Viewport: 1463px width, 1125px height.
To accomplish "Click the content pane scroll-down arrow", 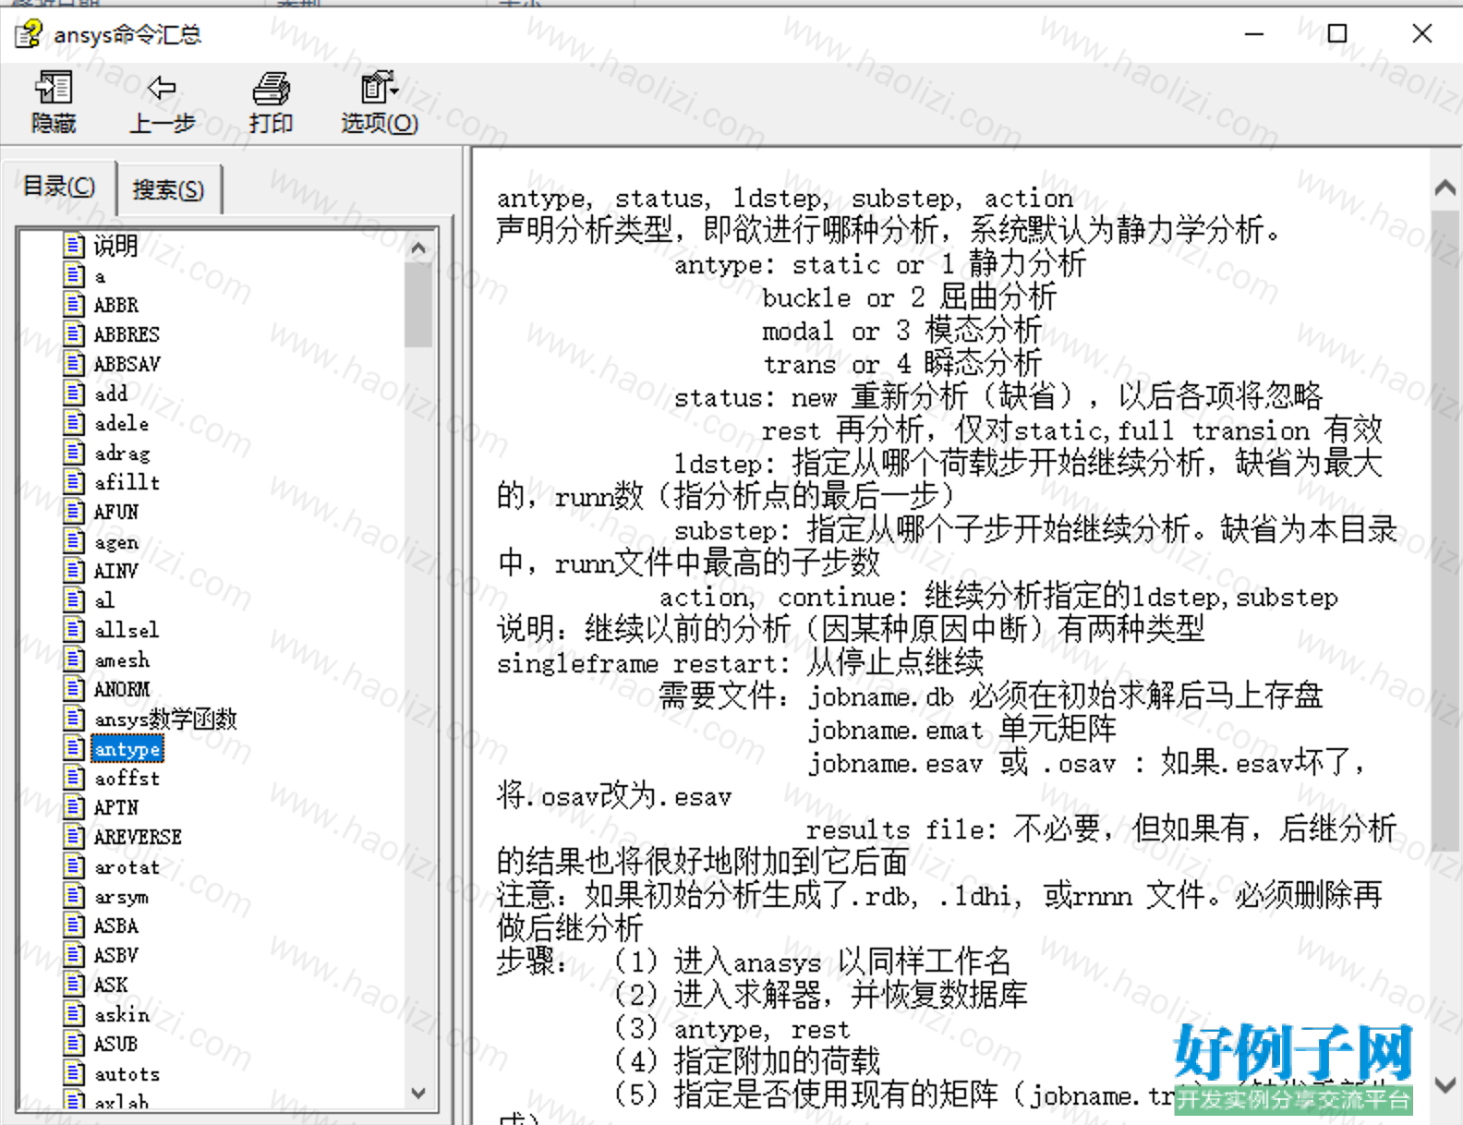I will tap(1445, 1085).
